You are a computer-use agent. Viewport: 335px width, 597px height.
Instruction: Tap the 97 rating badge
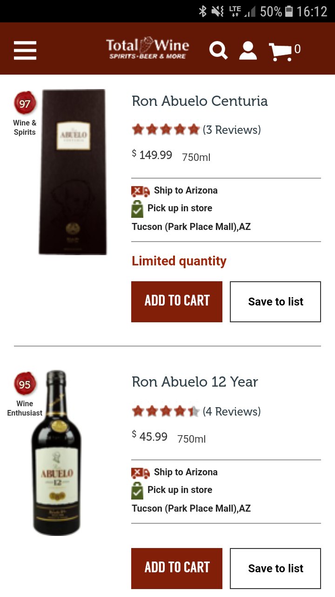[25, 103]
